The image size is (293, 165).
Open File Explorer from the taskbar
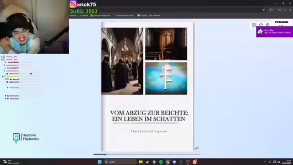click(x=141, y=162)
